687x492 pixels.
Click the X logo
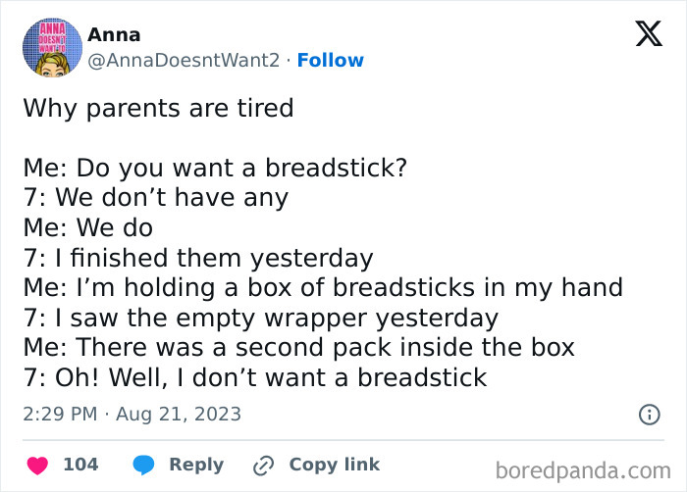tap(648, 35)
